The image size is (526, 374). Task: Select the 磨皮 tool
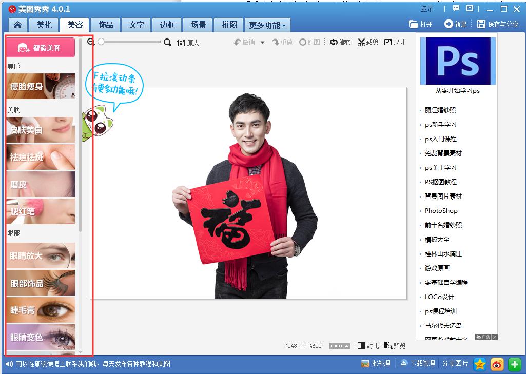[41, 184]
